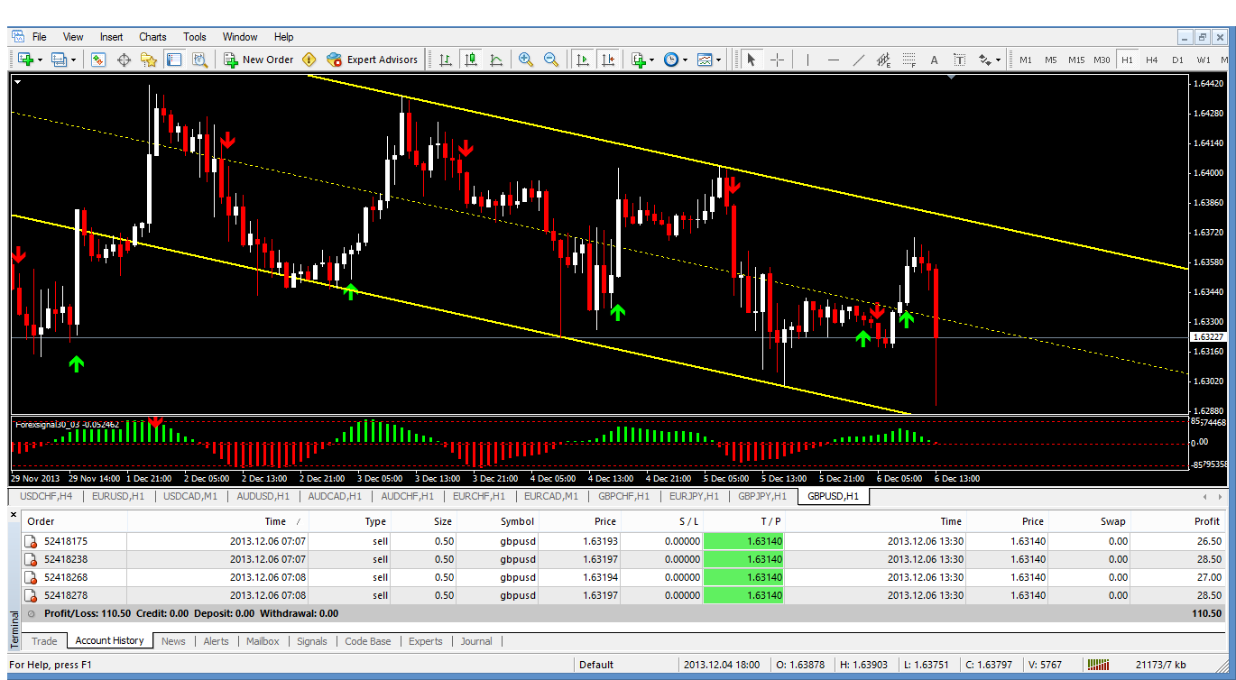Select the Horizontal Line drawing tool
Image resolution: width=1236 pixels, height=680 pixels.
833,60
